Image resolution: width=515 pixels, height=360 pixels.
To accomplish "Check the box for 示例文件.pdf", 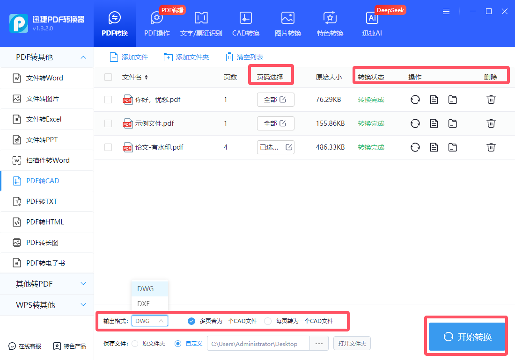I will (108, 123).
